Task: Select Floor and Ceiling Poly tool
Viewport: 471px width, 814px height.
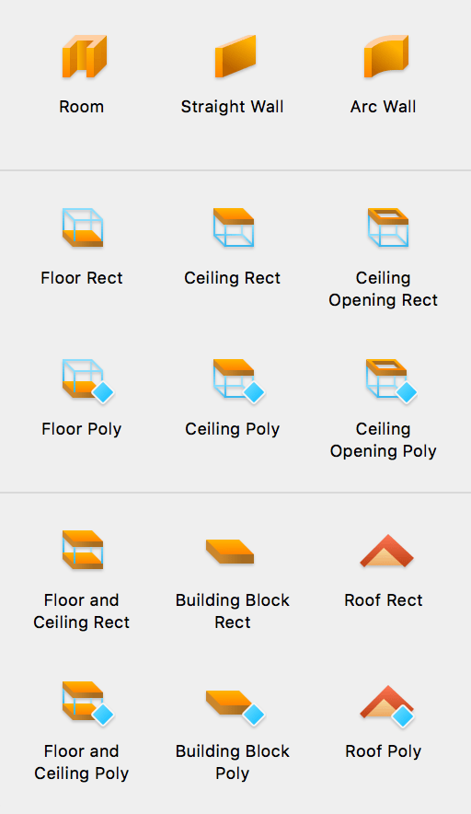Action: pyautogui.click(x=87, y=703)
